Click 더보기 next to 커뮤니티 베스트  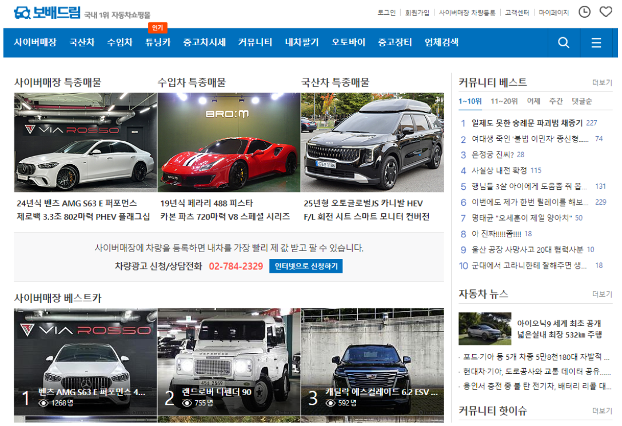point(602,82)
